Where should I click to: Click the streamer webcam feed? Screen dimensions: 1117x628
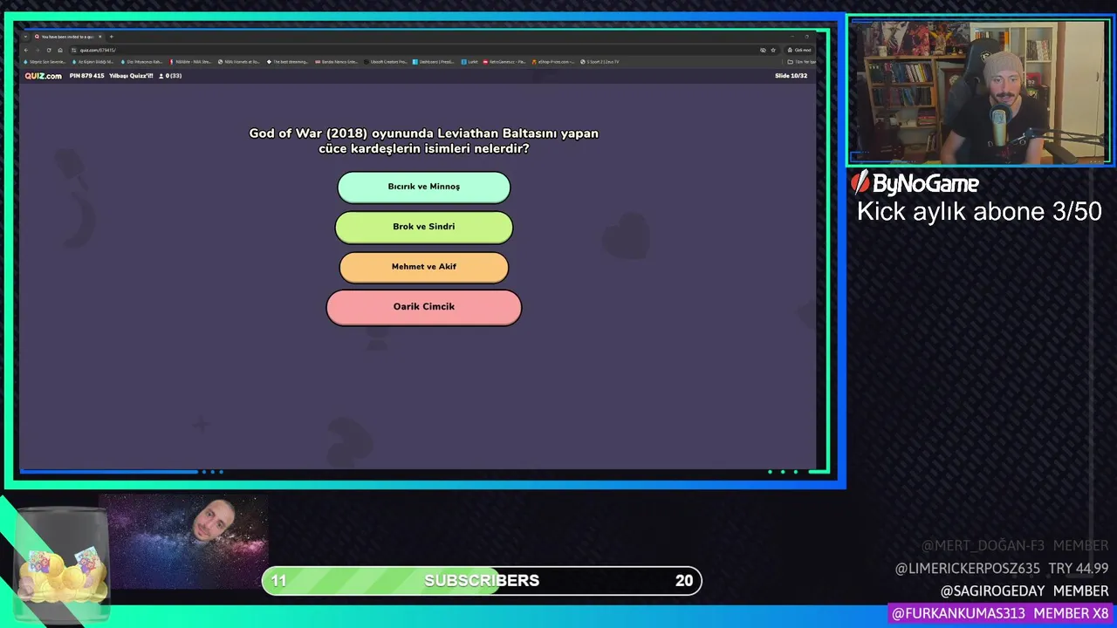(979, 92)
